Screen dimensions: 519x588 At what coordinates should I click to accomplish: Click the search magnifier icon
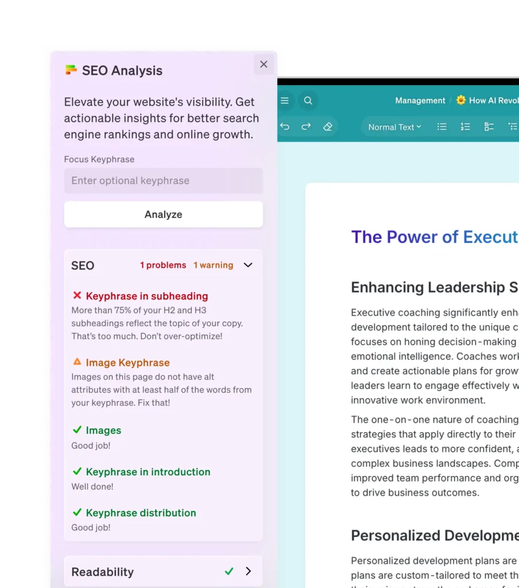(308, 100)
